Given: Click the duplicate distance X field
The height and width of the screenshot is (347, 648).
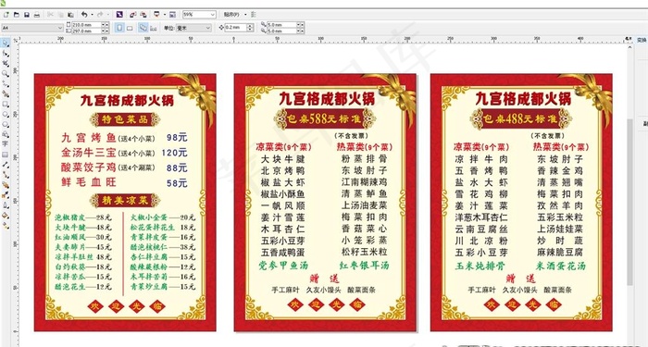Looking at the screenshot, I should pyautogui.click(x=281, y=25).
